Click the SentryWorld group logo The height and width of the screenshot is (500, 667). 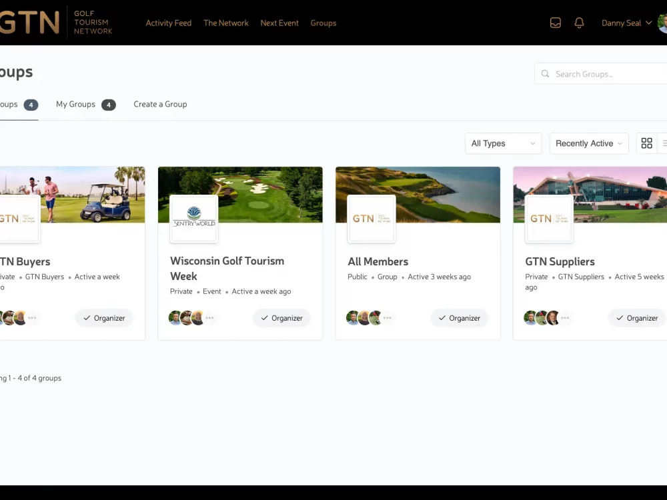tap(193, 219)
